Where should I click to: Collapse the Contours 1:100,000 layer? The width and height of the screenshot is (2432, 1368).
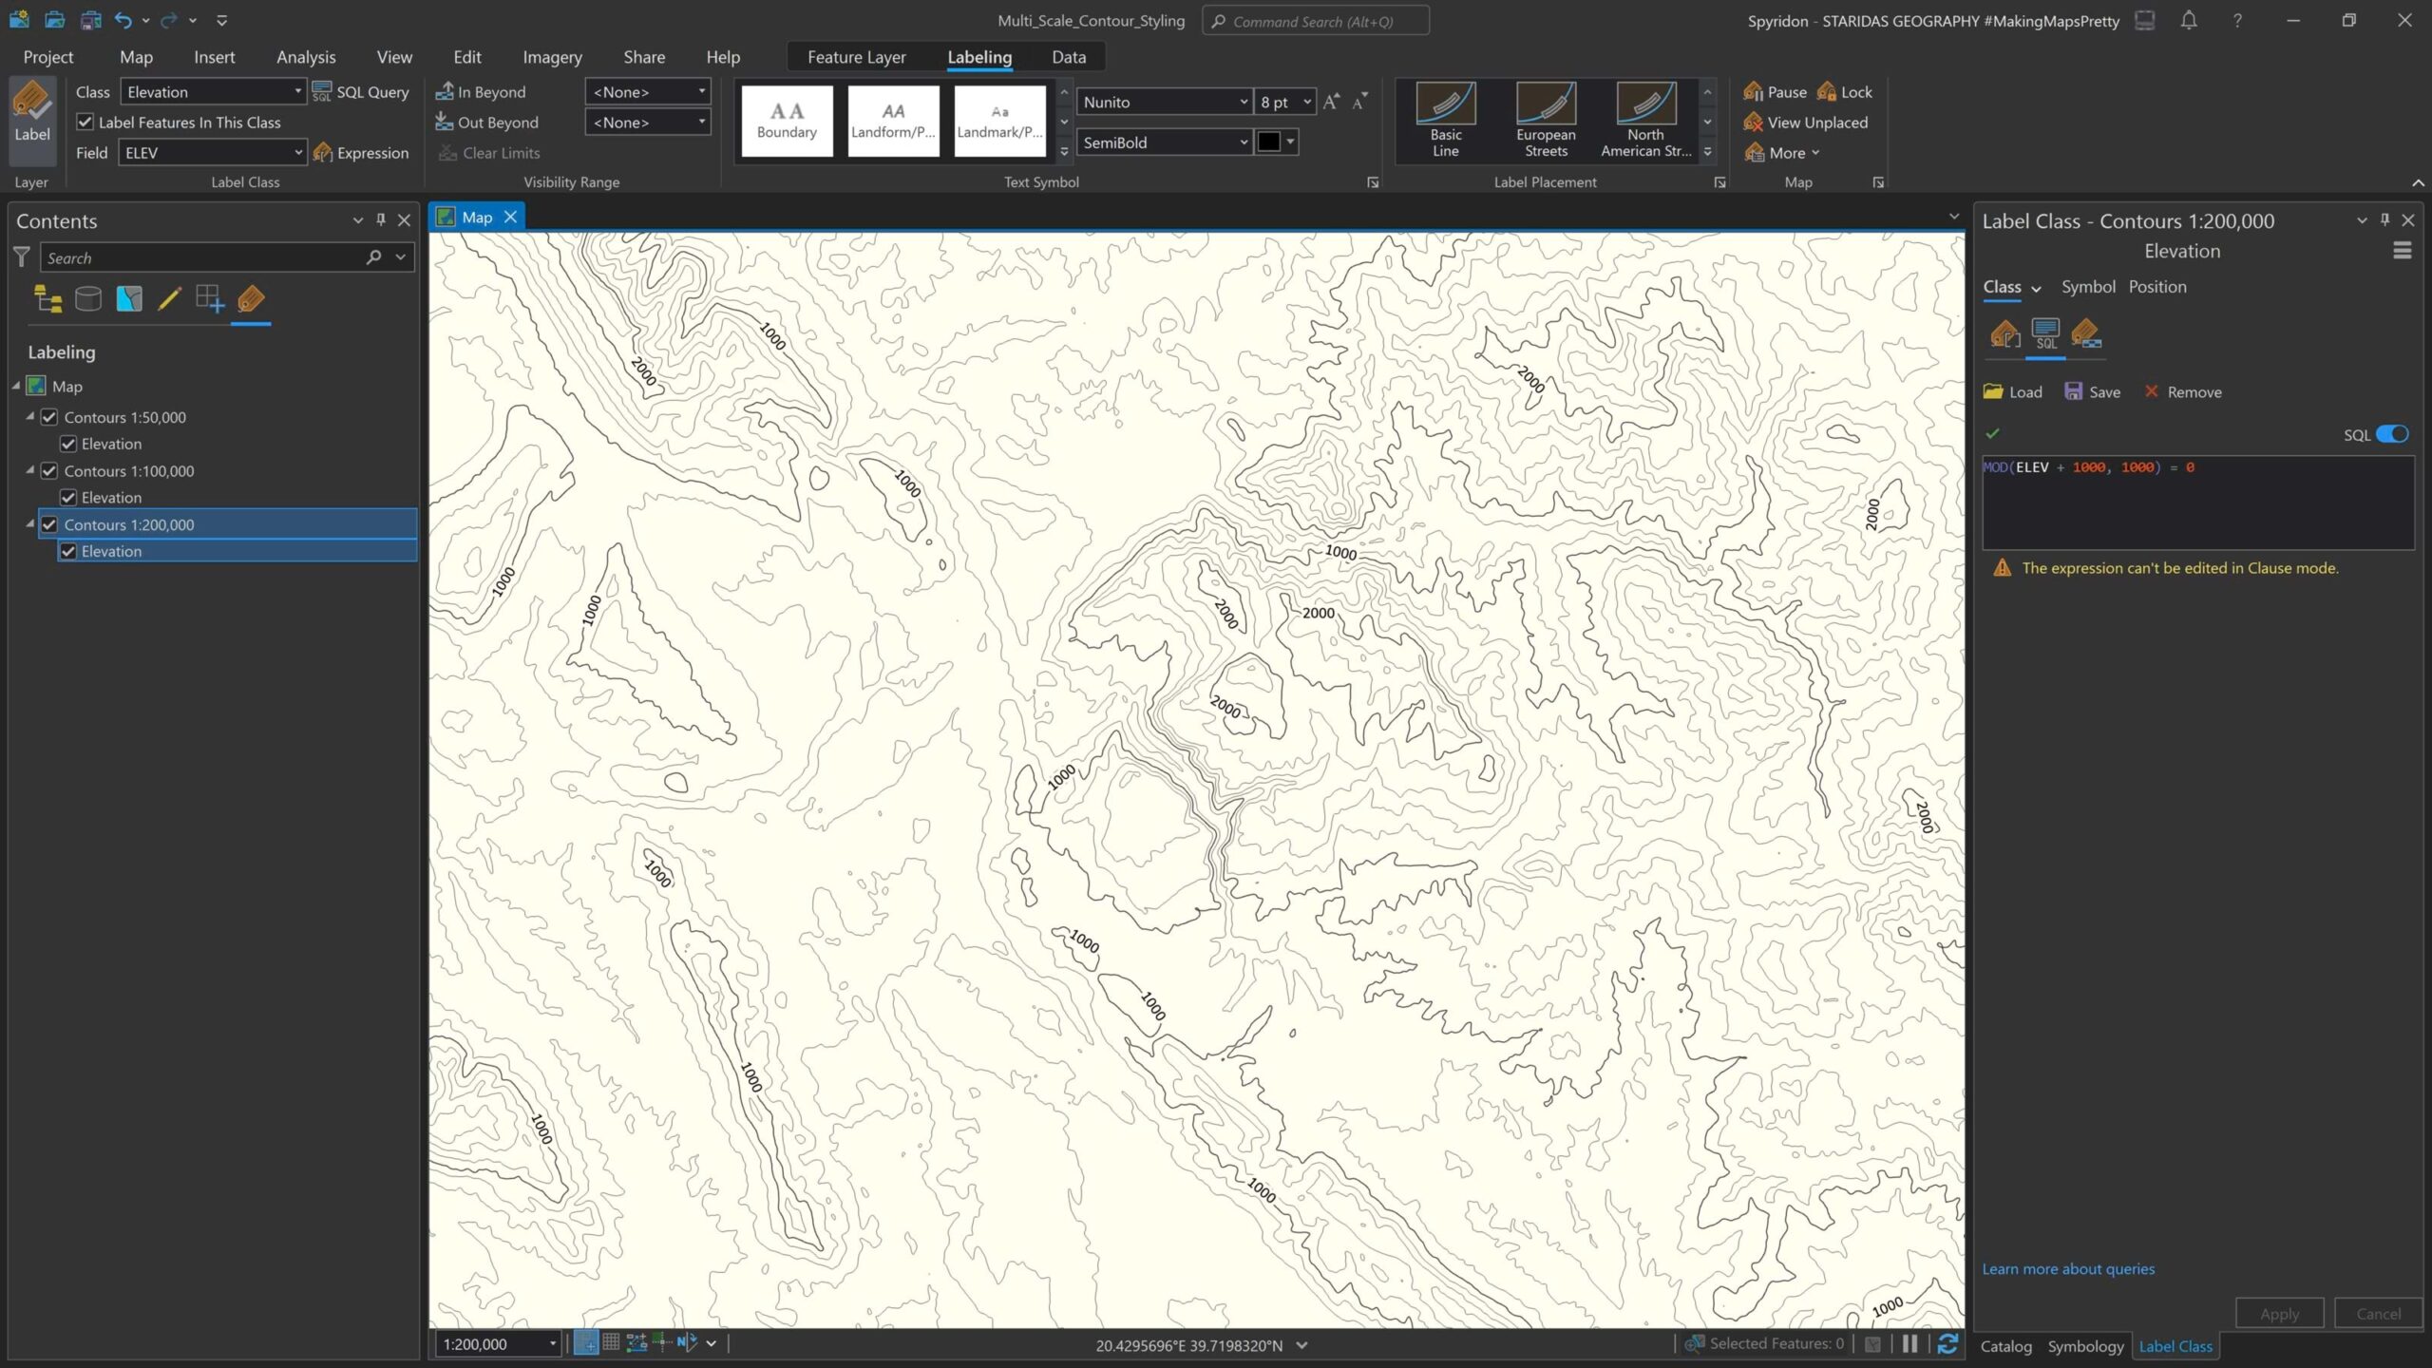(x=29, y=470)
